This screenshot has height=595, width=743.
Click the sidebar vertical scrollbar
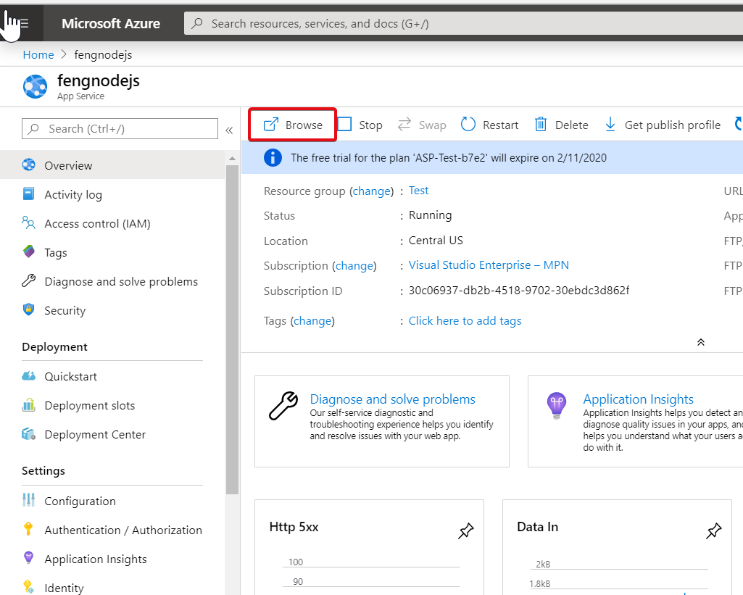[232, 329]
